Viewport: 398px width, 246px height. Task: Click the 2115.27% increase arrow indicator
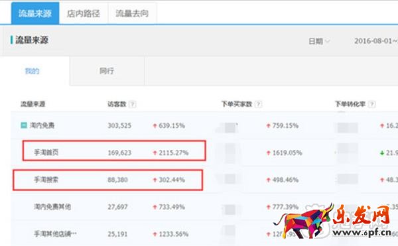155,153
